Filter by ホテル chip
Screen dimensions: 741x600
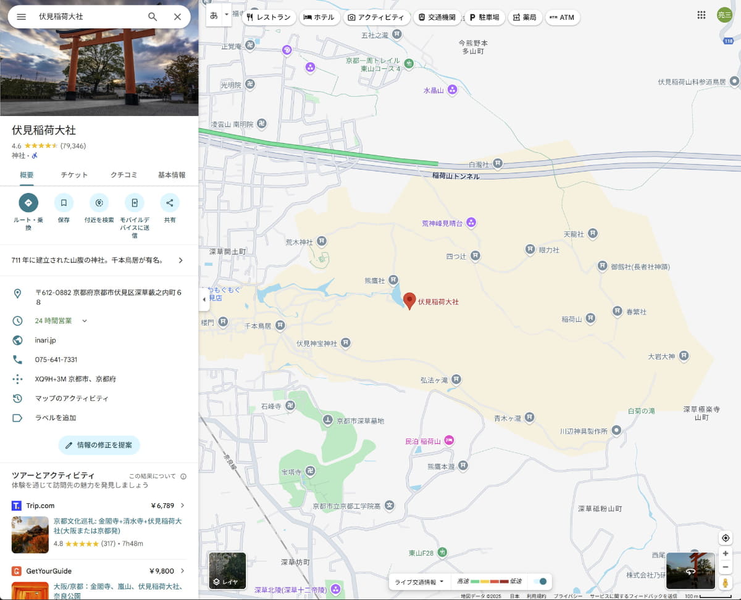(x=319, y=17)
